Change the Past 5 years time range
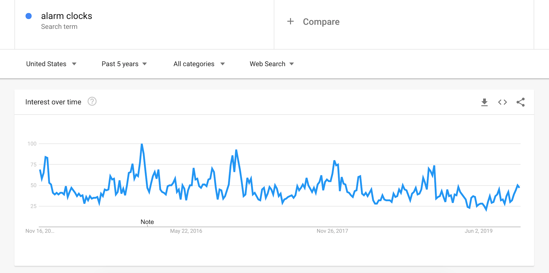 coord(124,64)
